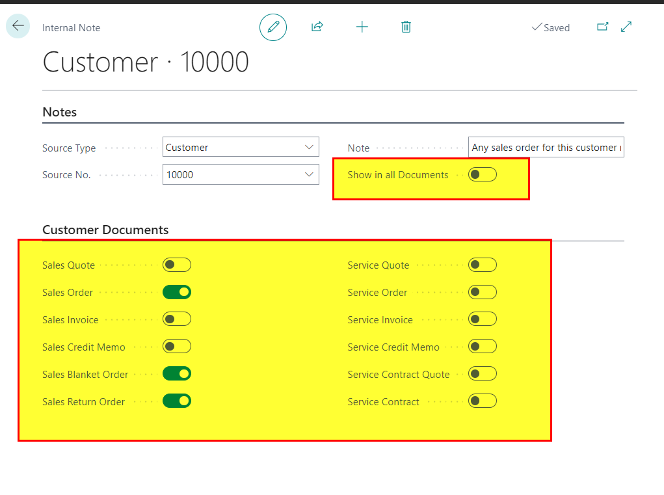Disable the Sales Return Order toggle
Screen dimensions: 664x495
(177, 401)
